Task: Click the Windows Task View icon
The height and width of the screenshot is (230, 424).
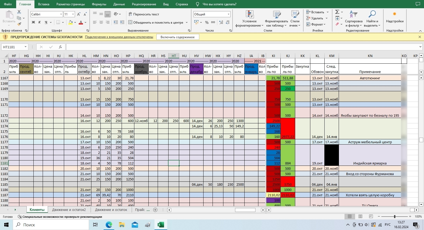Action: point(95,225)
